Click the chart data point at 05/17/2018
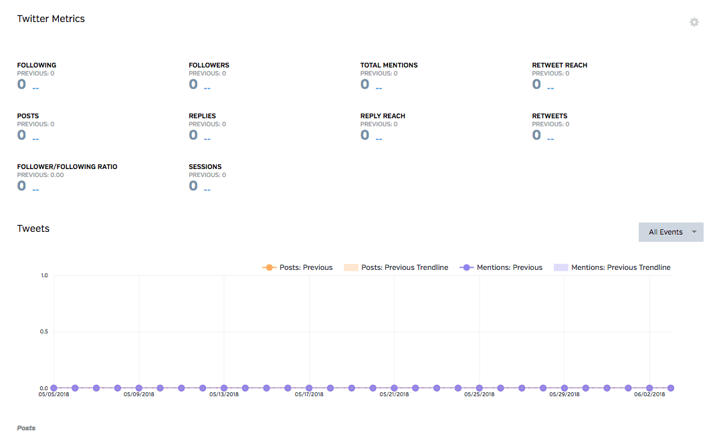Screen dimensions: 717x439 pyautogui.click(x=309, y=388)
